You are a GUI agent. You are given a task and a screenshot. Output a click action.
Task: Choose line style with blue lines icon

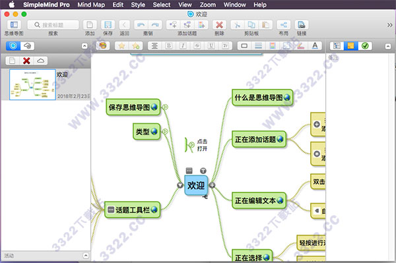(258, 45)
